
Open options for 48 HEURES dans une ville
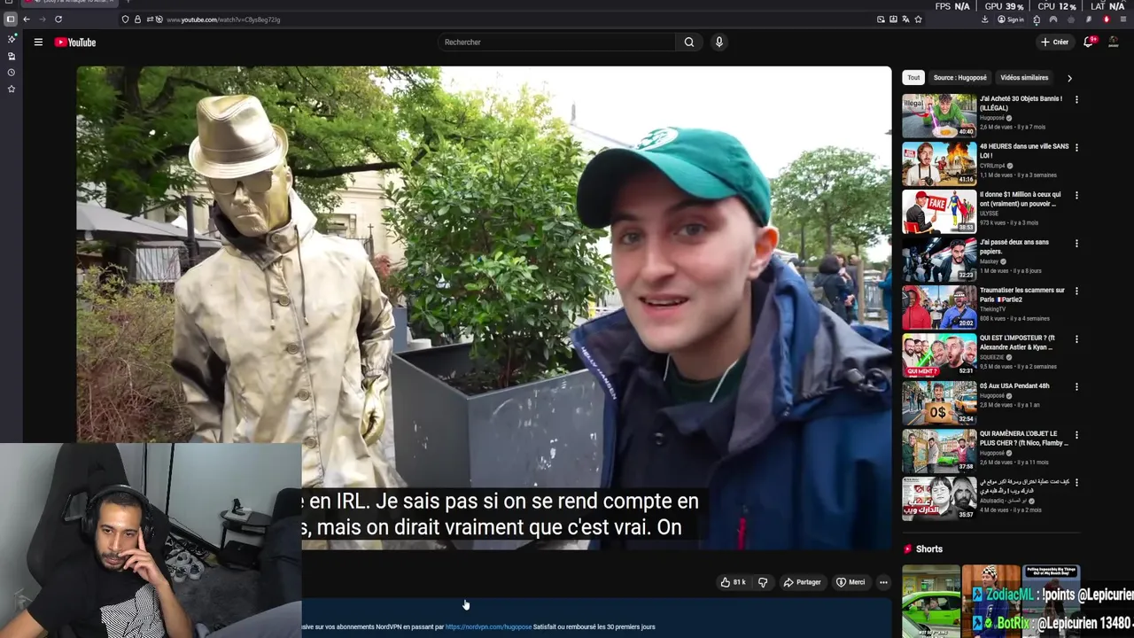click(1076, 147)
